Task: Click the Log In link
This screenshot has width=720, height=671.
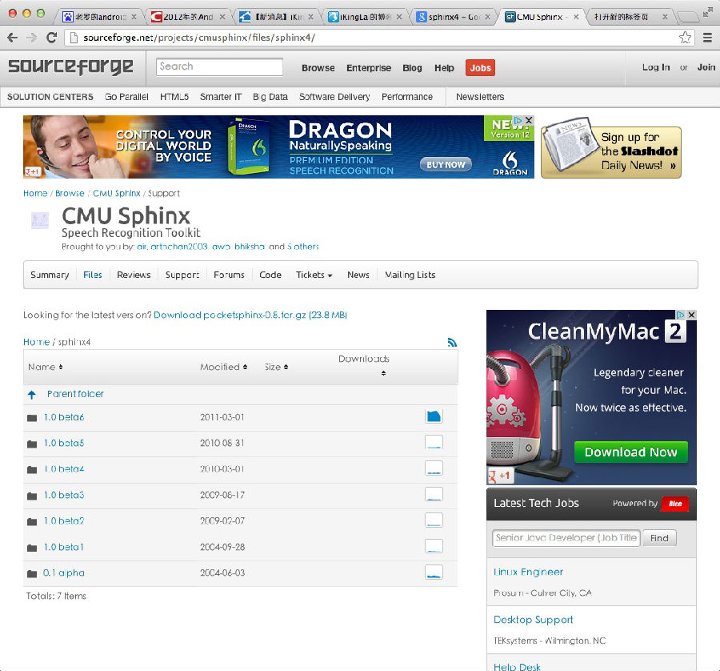Action: (655, 68)
